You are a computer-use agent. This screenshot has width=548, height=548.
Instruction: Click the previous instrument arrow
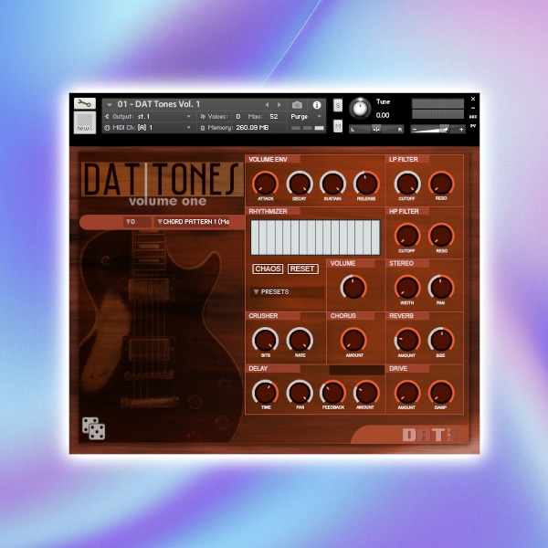(x=267, y=105)
